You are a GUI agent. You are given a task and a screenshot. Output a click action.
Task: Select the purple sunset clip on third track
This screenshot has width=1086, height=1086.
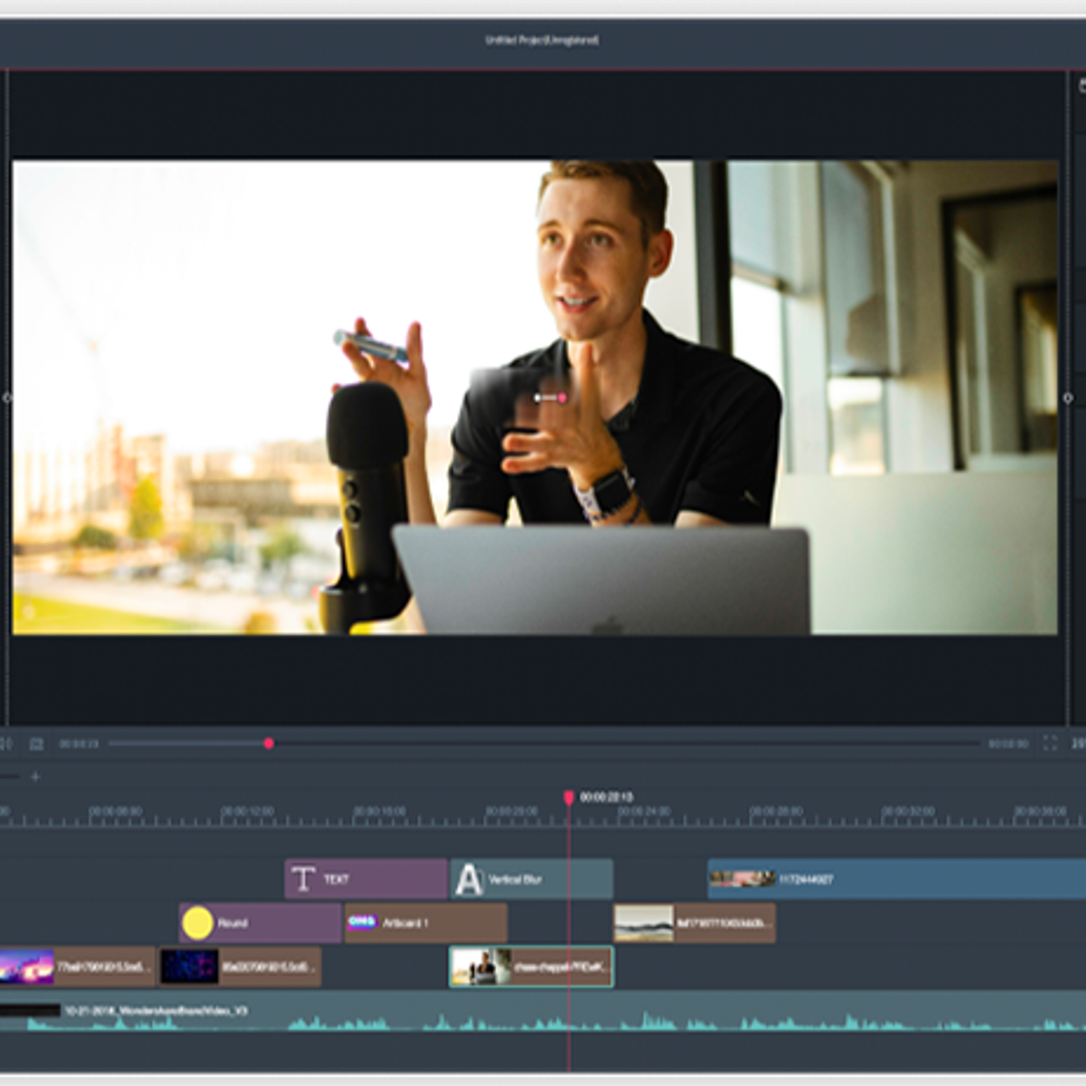[77, 967]
